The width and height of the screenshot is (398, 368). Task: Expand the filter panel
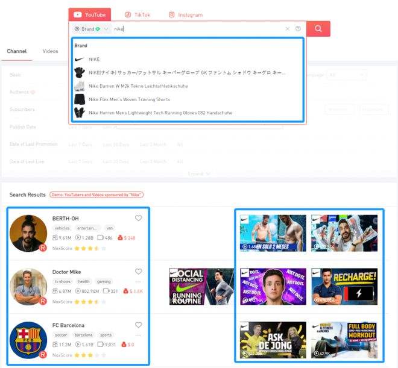click(x=199, y=173)
